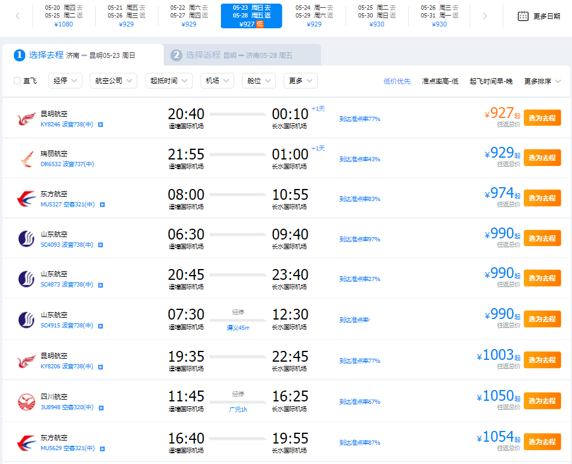
Task: Click the ¥1054 price text
Action: click(499, 437)
